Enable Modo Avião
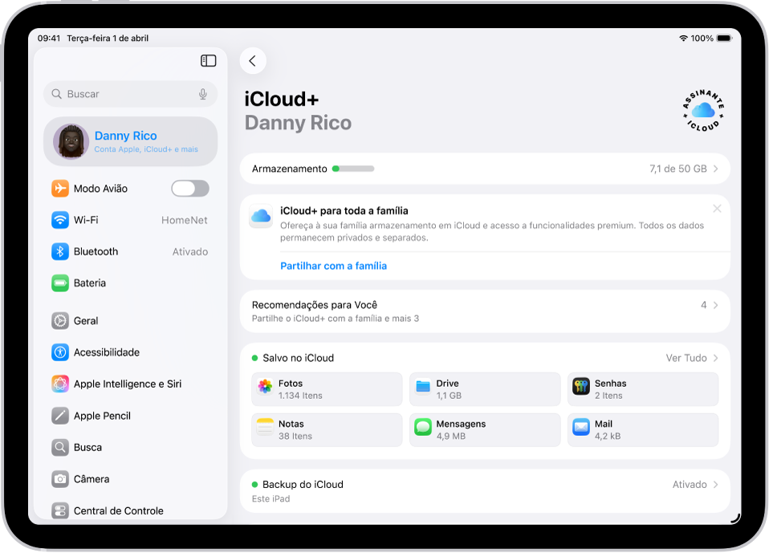Viewport: 773px width, 553px height. coord(189,188)
